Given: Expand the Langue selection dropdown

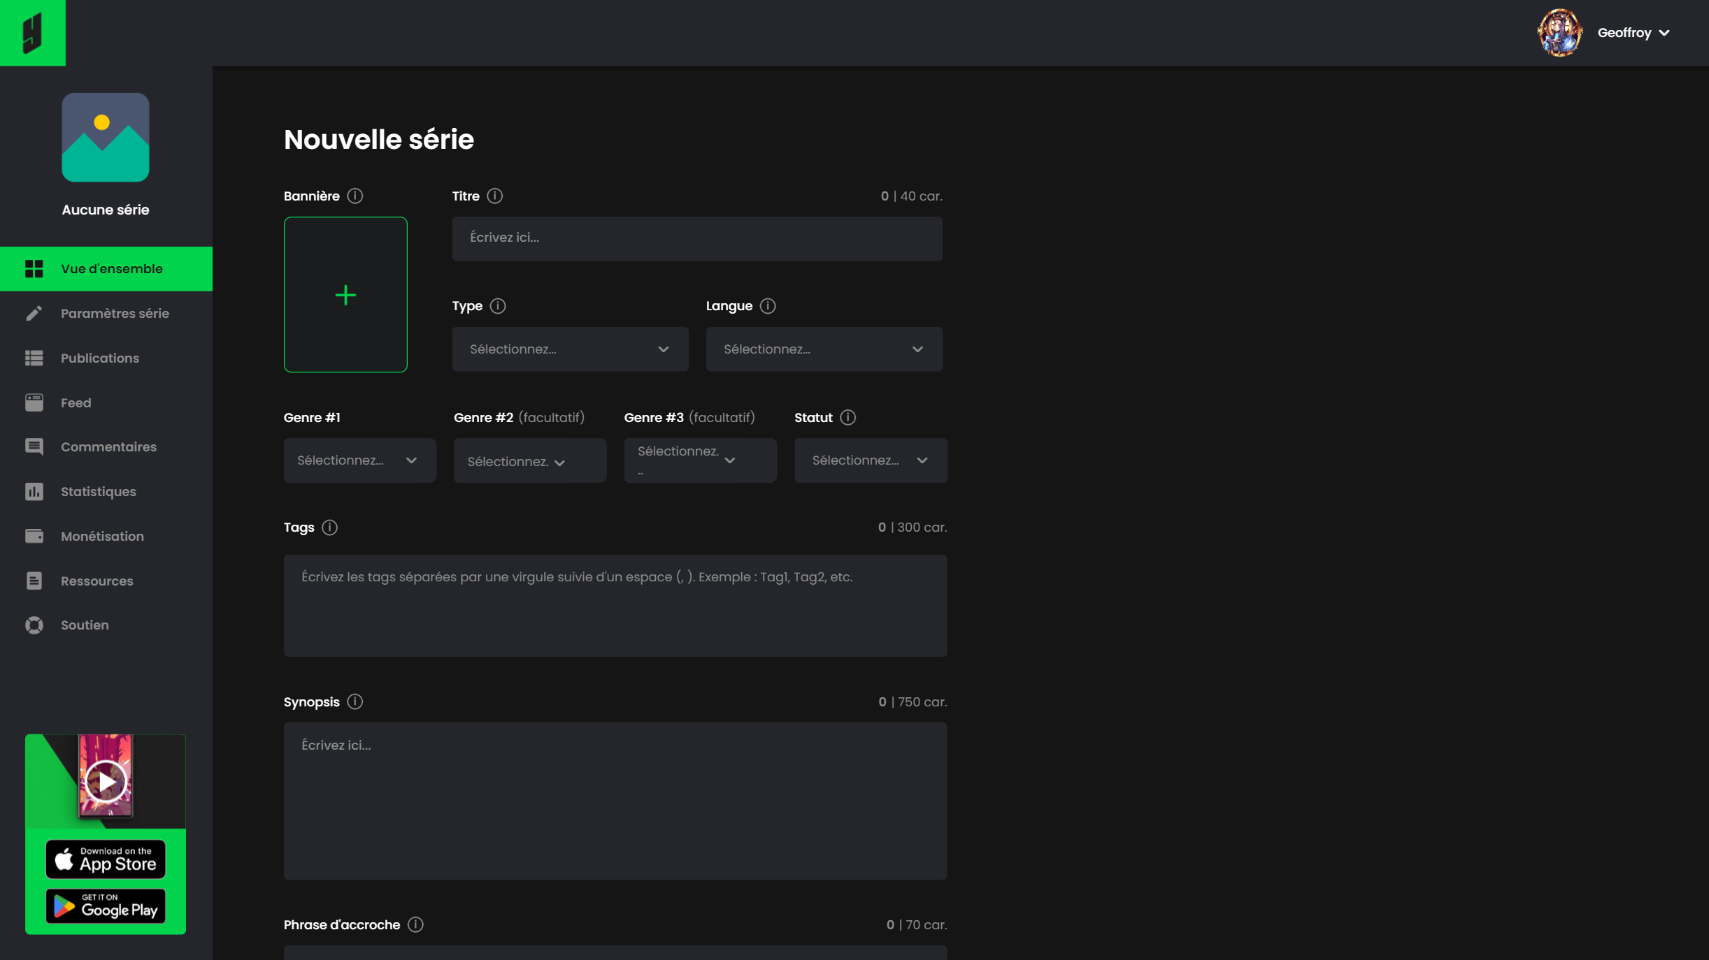Looking at the screenshot, I should point(824,349).
